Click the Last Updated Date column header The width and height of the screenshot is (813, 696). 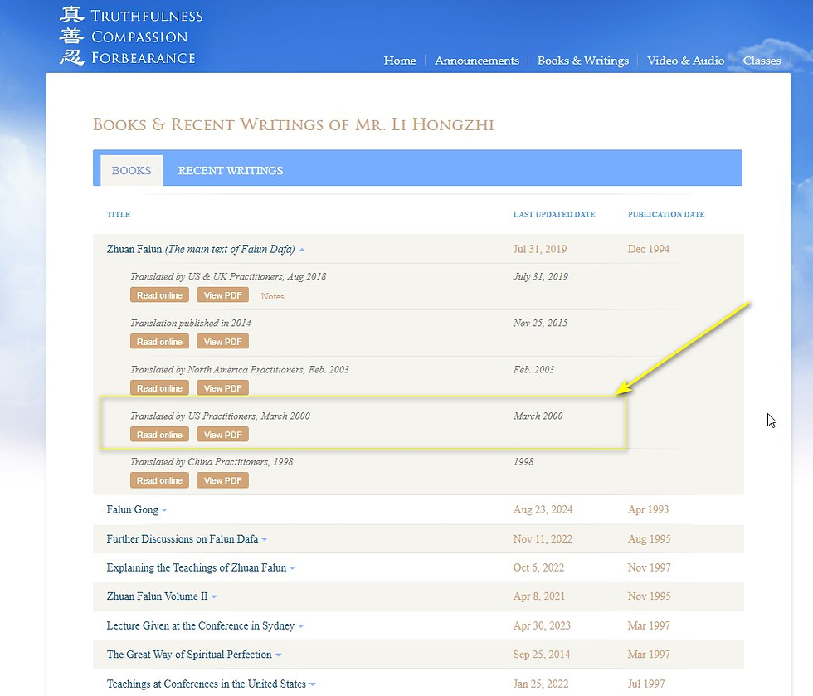[554, 214]
